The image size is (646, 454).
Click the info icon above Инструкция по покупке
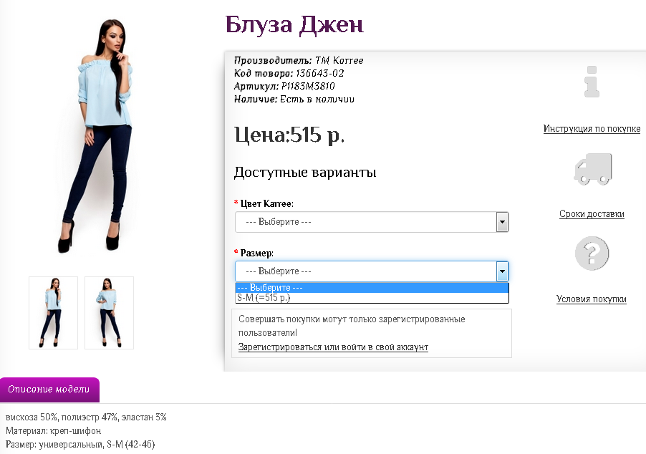coord(592,82)
